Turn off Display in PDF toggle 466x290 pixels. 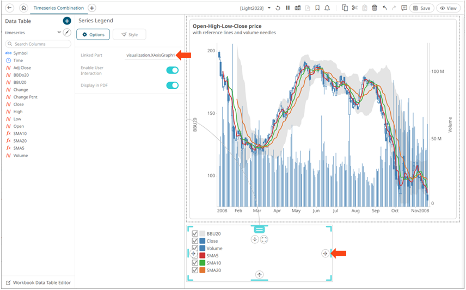(x=172, y=85)
